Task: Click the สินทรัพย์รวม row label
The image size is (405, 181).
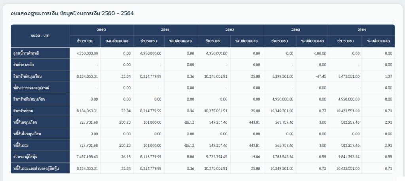Action: click(x=24, y=111)
